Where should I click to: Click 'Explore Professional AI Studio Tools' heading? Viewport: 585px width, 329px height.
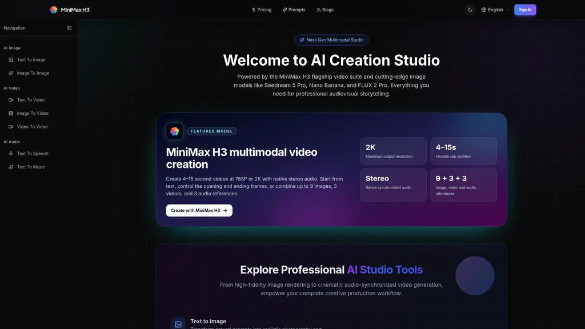pyautogui.click(x=331, y=270)
